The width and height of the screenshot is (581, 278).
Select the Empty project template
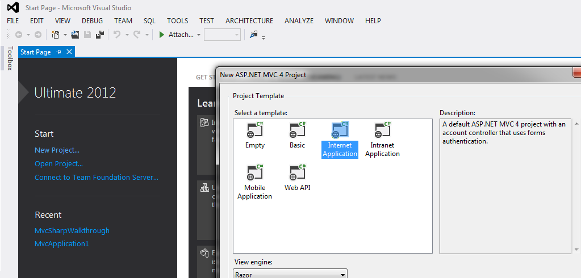255,135
